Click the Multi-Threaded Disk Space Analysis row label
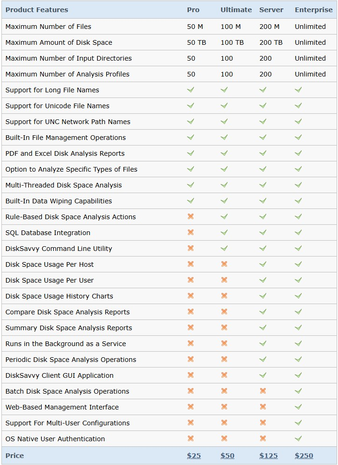Image resolution: width=338 pixels, height=465 pixels. (63, 185)
